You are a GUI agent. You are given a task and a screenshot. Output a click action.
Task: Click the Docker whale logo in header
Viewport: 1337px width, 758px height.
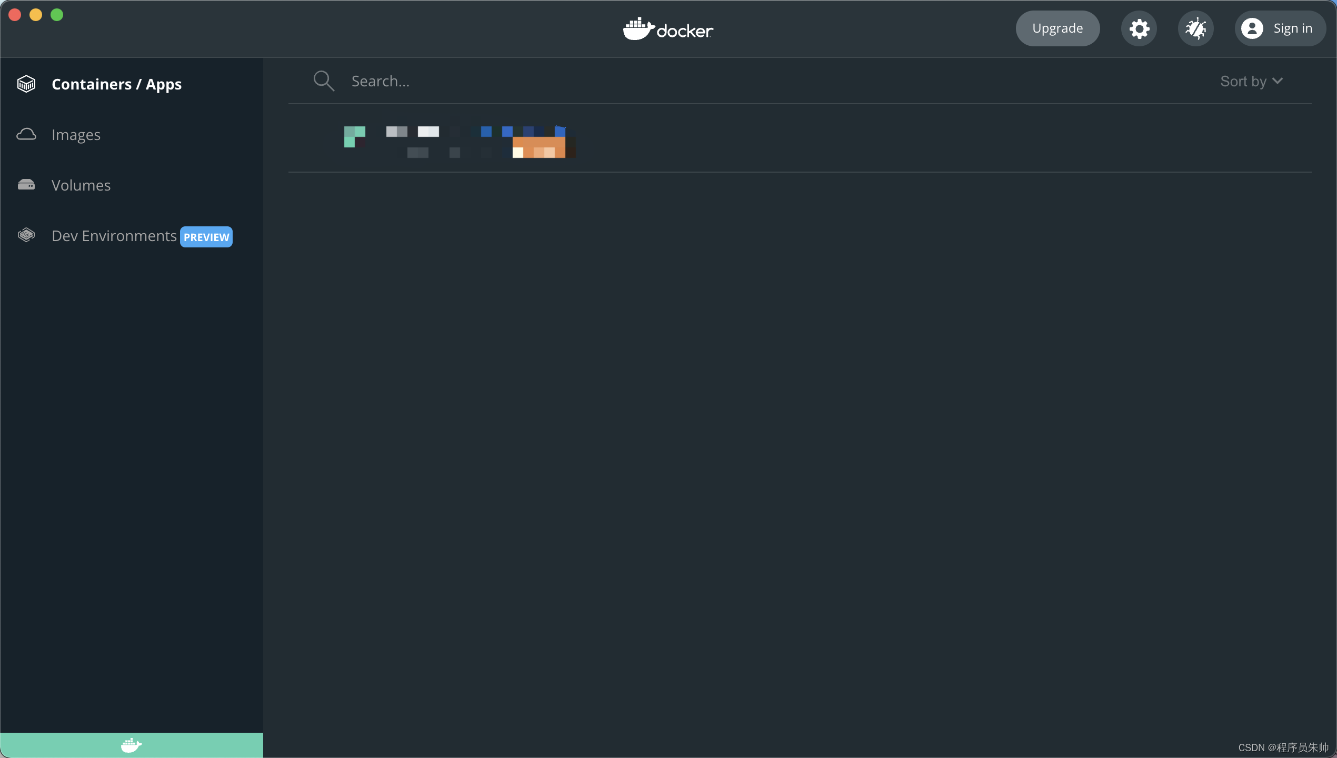click(x=668, y=29)
